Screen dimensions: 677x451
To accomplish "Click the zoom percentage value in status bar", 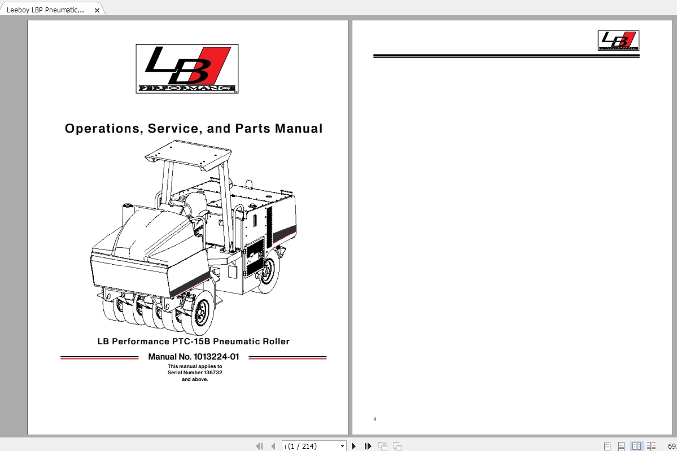I will coord(672,446).
